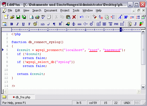The image size is (147, 106).
Task: Switch to the db_fns.php document tab
Action: [21, 97]
